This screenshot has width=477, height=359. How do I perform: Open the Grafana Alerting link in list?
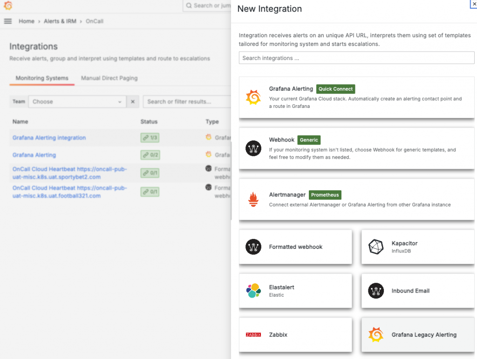(34, 155)
